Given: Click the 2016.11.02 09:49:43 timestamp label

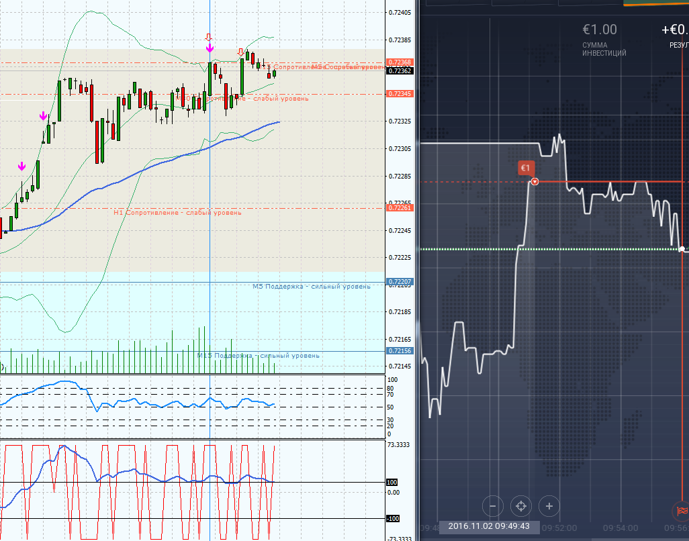Looking at the screenshot, I should 489,526.
